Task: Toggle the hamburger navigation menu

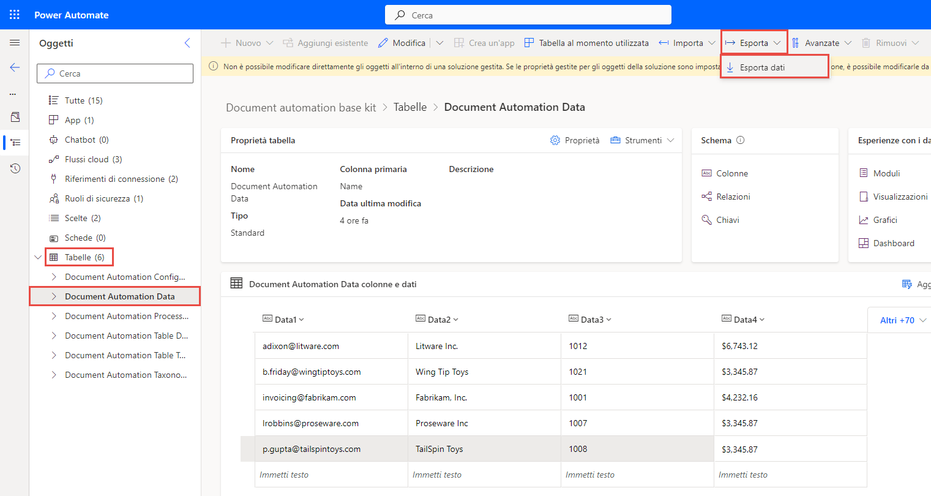Action: 15,43
